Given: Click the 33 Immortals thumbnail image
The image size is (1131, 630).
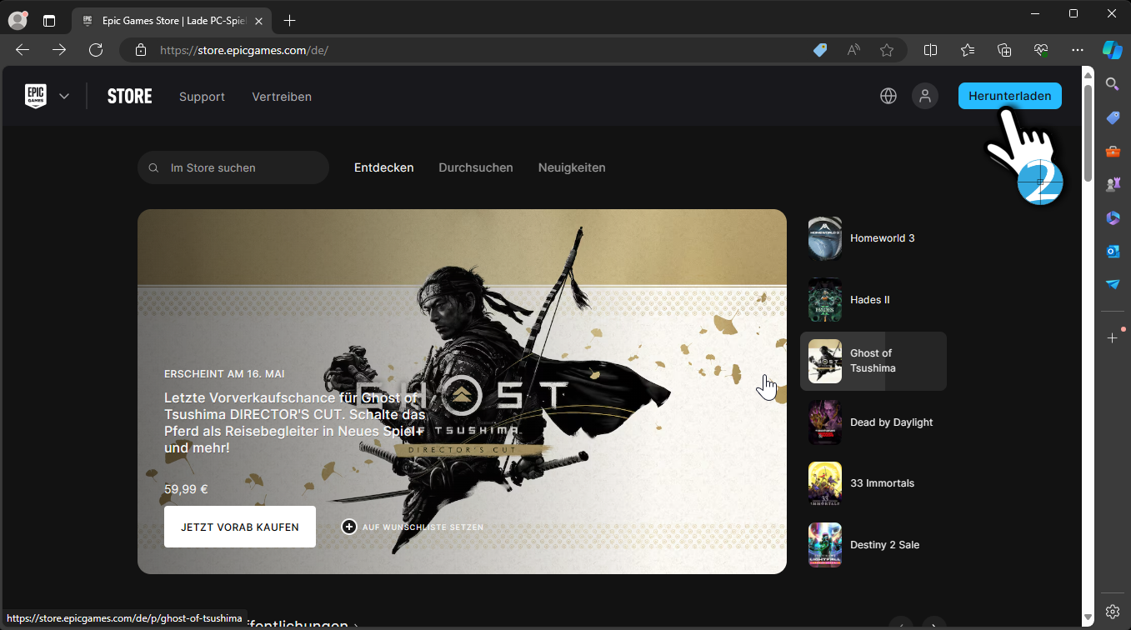Looking at the screenshot, I should 825,483.
